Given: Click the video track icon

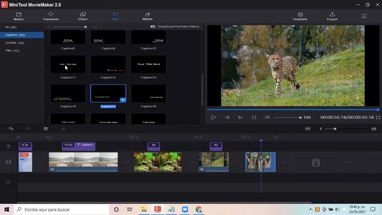Looking at the screenshot, I should pyautogui.click(x=8, y=162).
